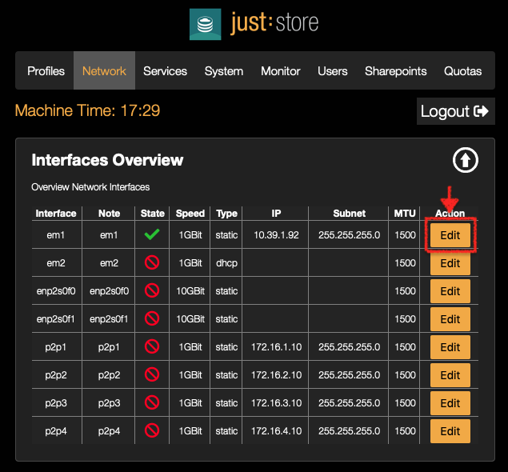Viewport: 508px width, 472px height.
Task: Click the disabled state icon for p2p1
Action: click(152, 346)
